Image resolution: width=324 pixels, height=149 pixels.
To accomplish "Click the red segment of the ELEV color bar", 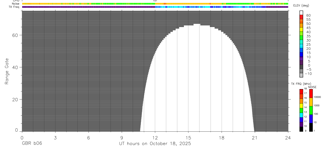I will [301, 17].
